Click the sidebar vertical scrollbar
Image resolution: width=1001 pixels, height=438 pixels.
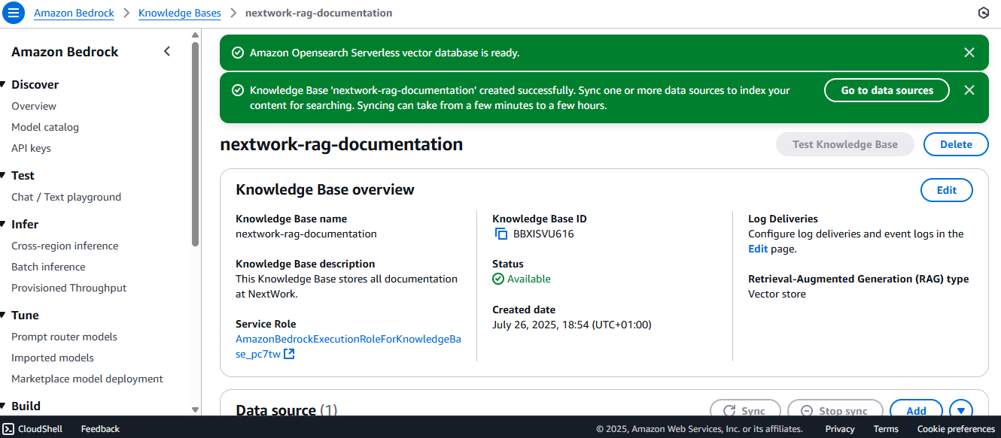click(196, 143)
